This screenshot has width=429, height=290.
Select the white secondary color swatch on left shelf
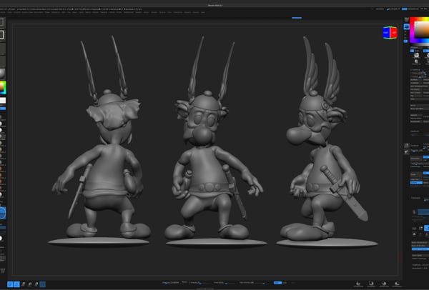3,101
